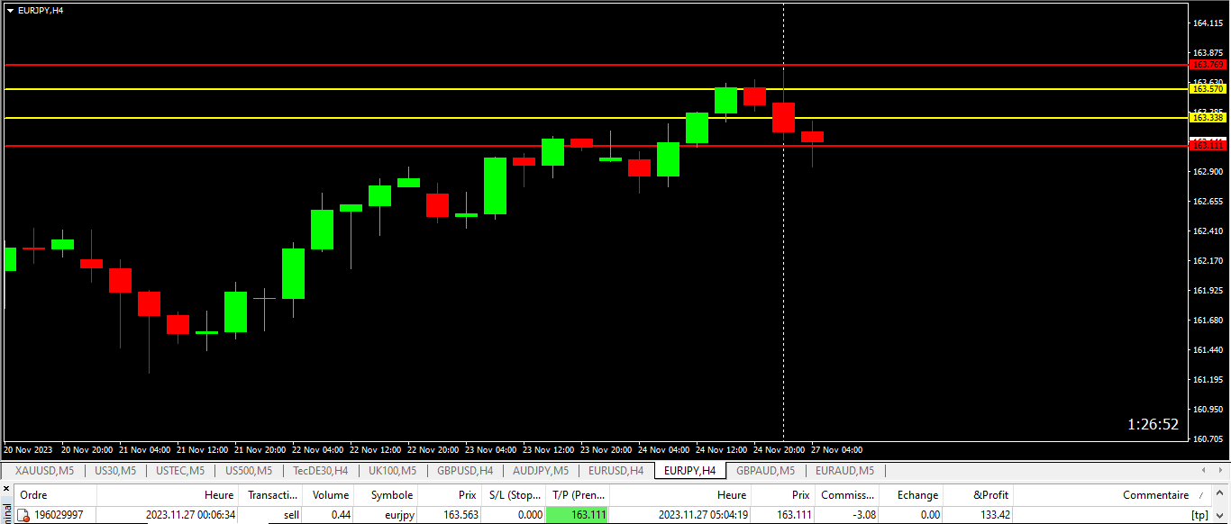Go to the TecDE30,H4 chart tab
Viewport: 1231px width, 524px height.
click(x=321, y=470)
